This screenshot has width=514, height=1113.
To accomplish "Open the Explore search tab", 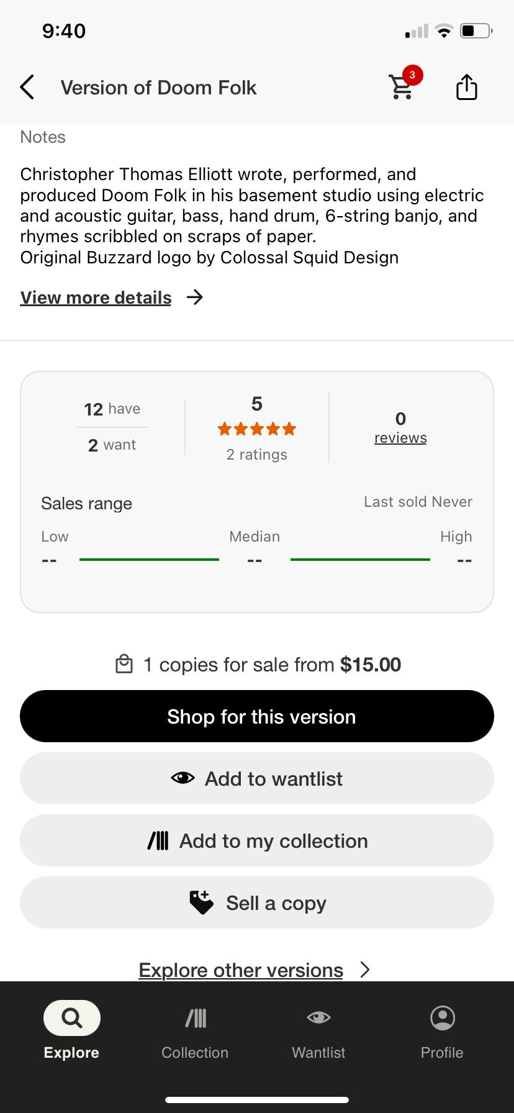I will point(72,1029).
